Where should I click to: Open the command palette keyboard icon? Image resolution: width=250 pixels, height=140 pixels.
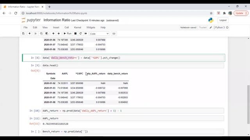(x=114, y=33)
